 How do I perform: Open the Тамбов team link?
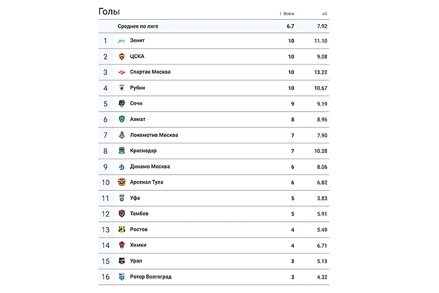coord(139,214)
